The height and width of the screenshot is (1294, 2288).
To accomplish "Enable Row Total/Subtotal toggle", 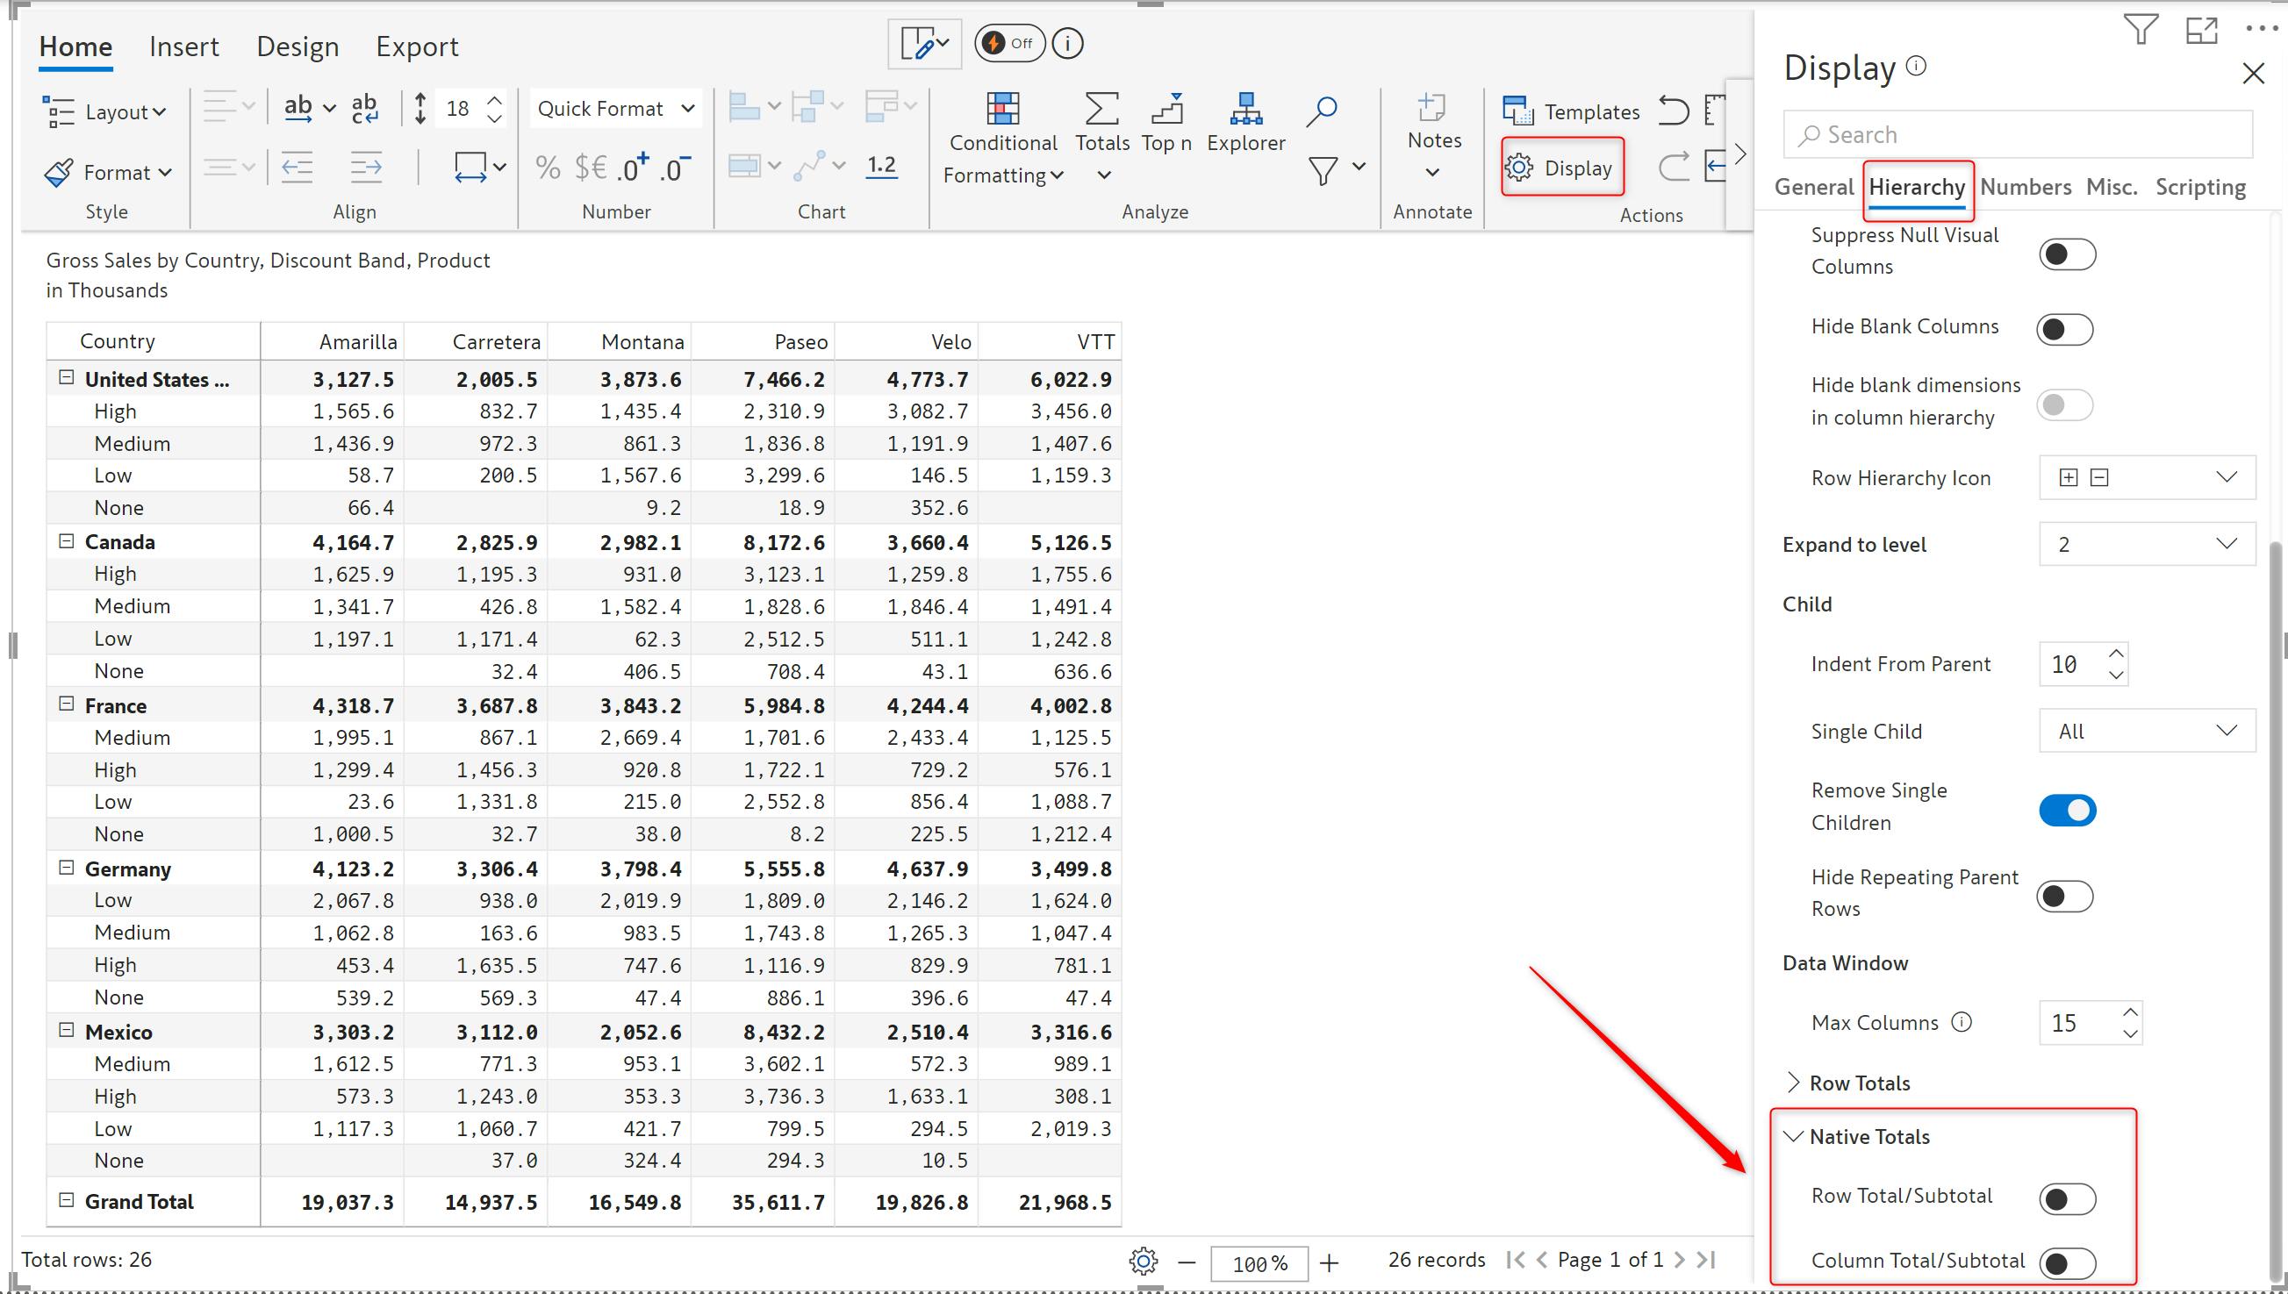I will pyautogui.click(x=2067, y=1199).
